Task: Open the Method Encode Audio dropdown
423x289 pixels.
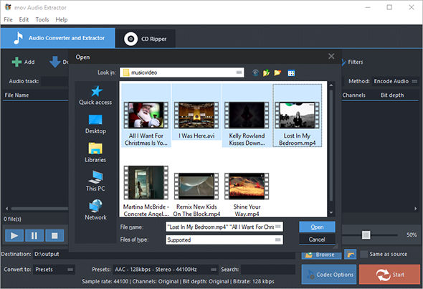Action: [395, 81]
